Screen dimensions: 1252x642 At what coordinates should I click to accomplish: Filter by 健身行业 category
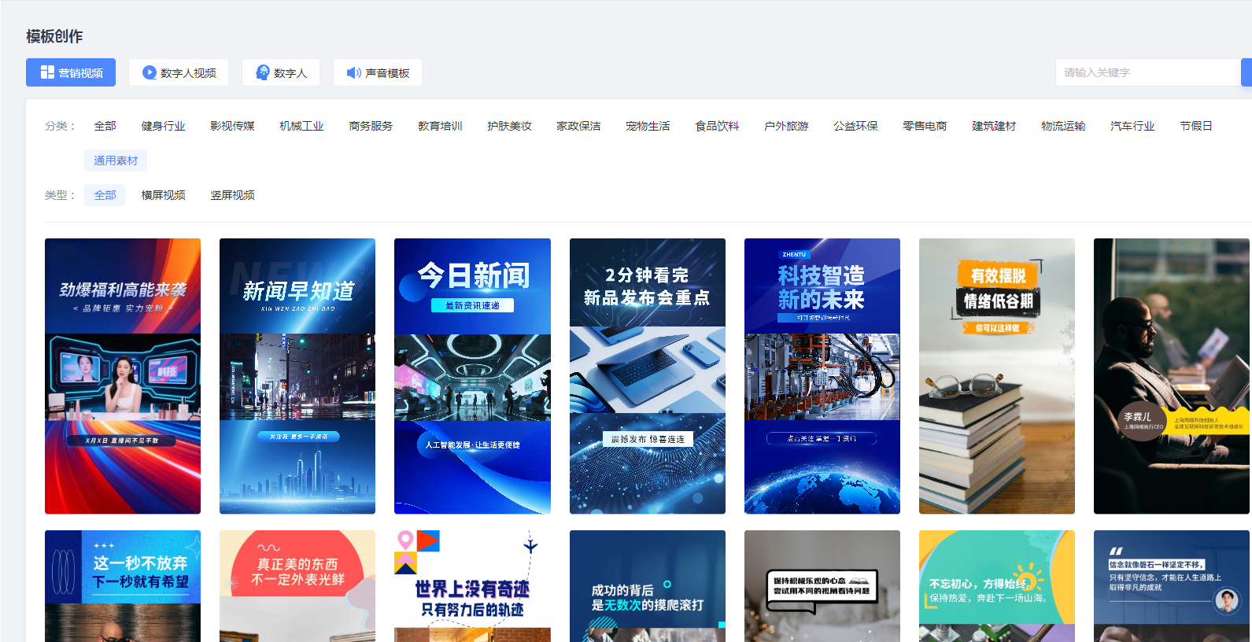pyautogui.click(x=163, y=126)
